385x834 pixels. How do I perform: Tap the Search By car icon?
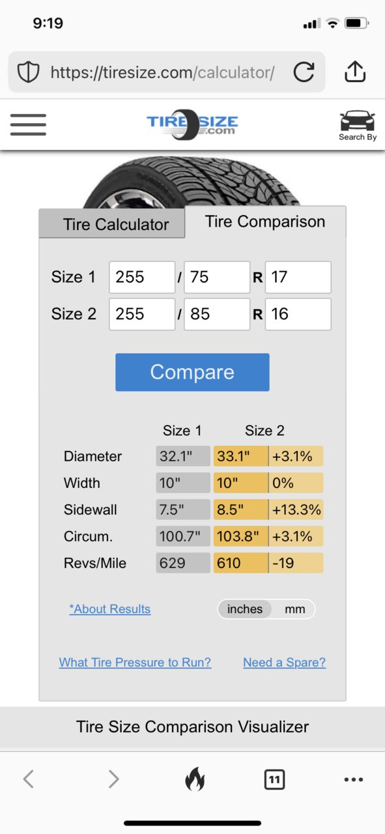click(x=358, y=126)
